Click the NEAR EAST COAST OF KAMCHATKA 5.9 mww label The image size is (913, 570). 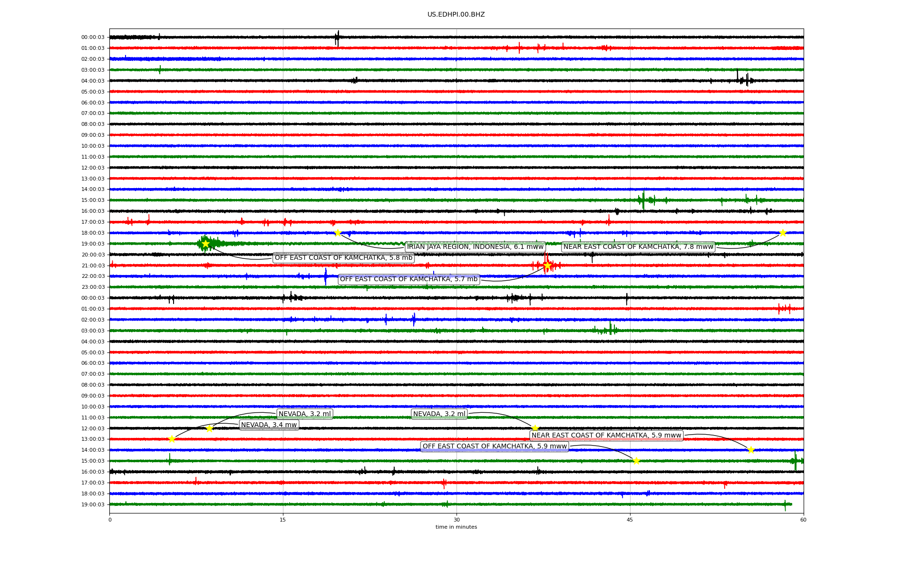point(606,436)
